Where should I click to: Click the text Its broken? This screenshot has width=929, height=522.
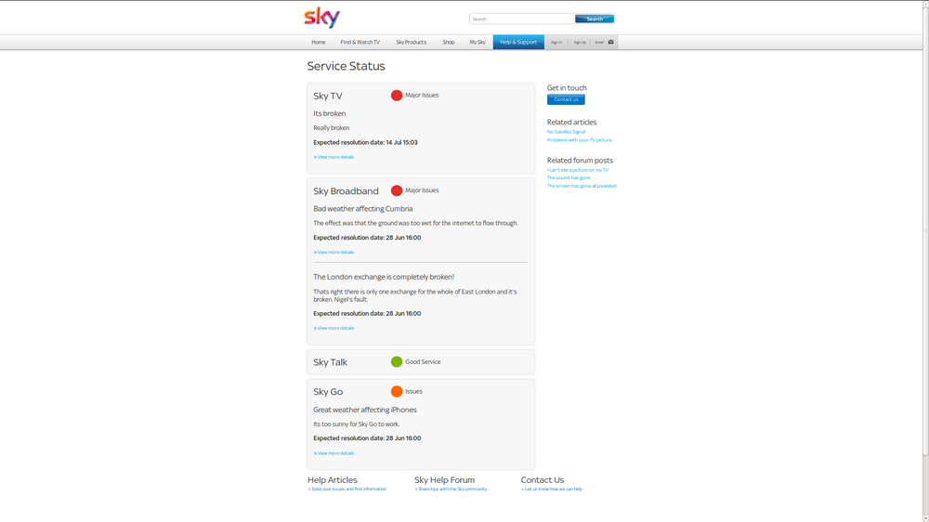pyautogui.click(x=330, y=113)
